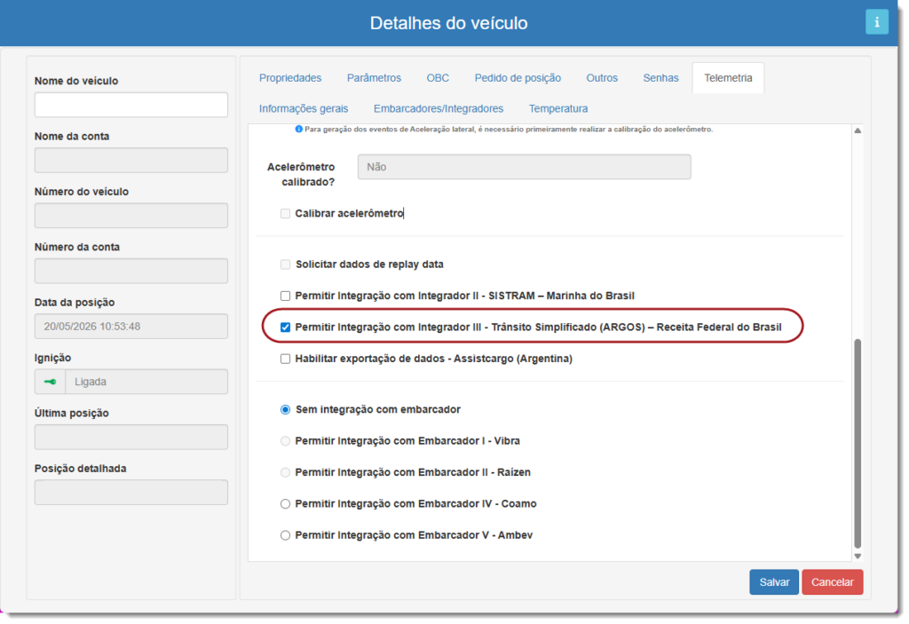Click the Número da conta field
The image size is (909, 624).
(131, 271)
